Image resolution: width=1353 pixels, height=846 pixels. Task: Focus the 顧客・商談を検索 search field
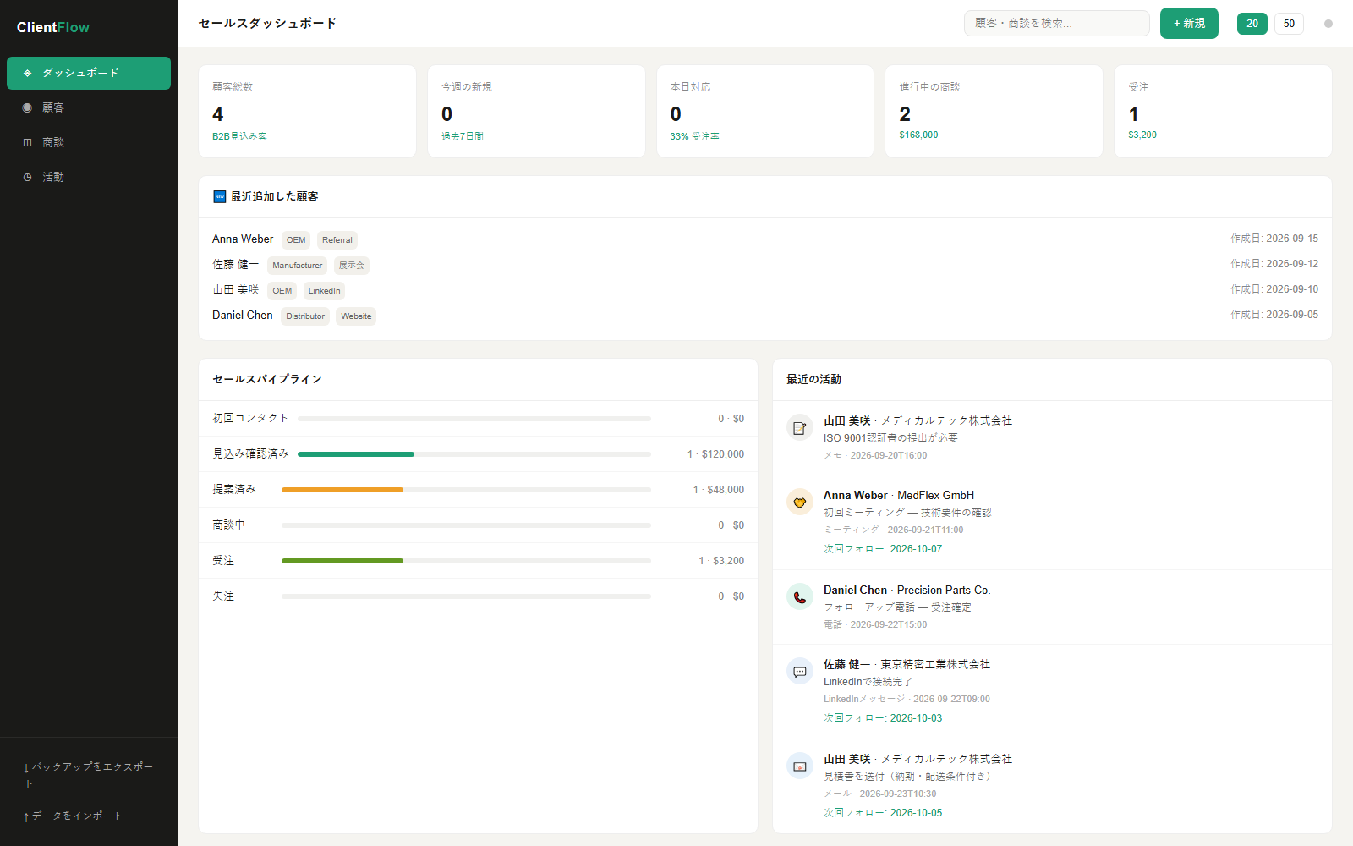click(1057, 24)
